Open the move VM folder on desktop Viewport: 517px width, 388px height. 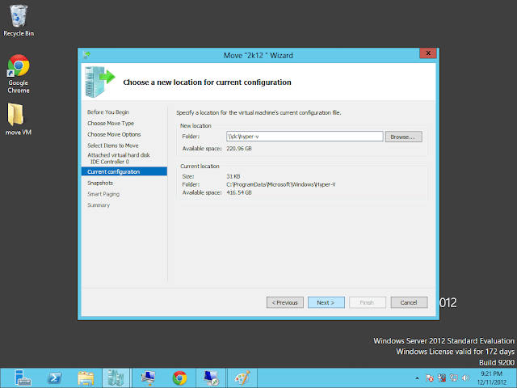tap(18, 116)
